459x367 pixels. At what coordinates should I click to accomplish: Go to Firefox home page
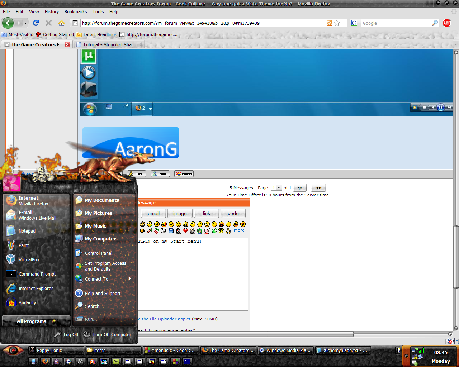click(x=62, y=23)
